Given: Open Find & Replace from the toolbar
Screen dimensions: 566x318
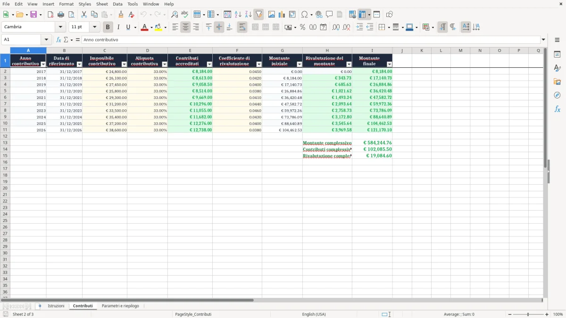Looking at the screenshot, I should [175, 15].
